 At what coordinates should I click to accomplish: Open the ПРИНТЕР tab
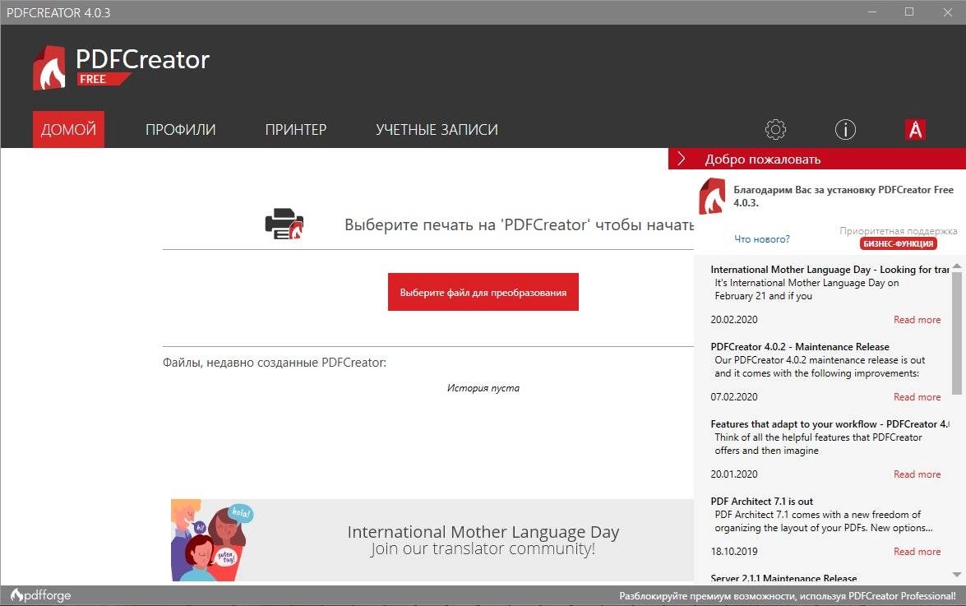coord(296,129)
